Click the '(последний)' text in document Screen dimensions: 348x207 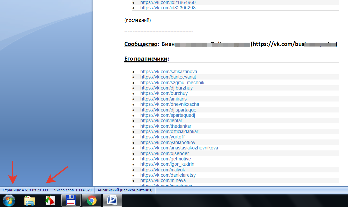138,20
